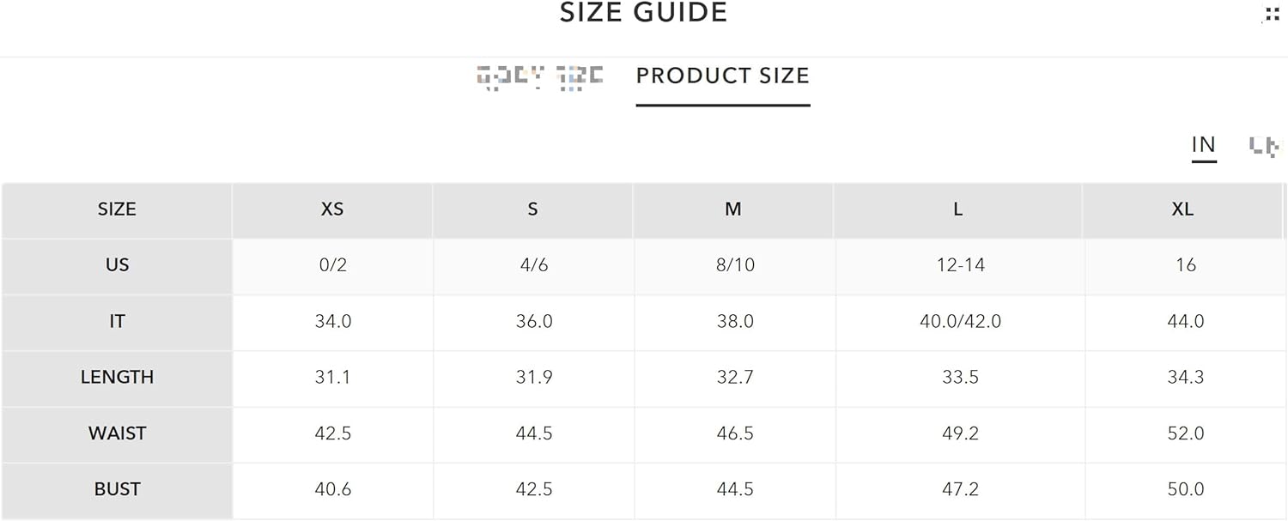Select the BUST row label

click(117, 489)
